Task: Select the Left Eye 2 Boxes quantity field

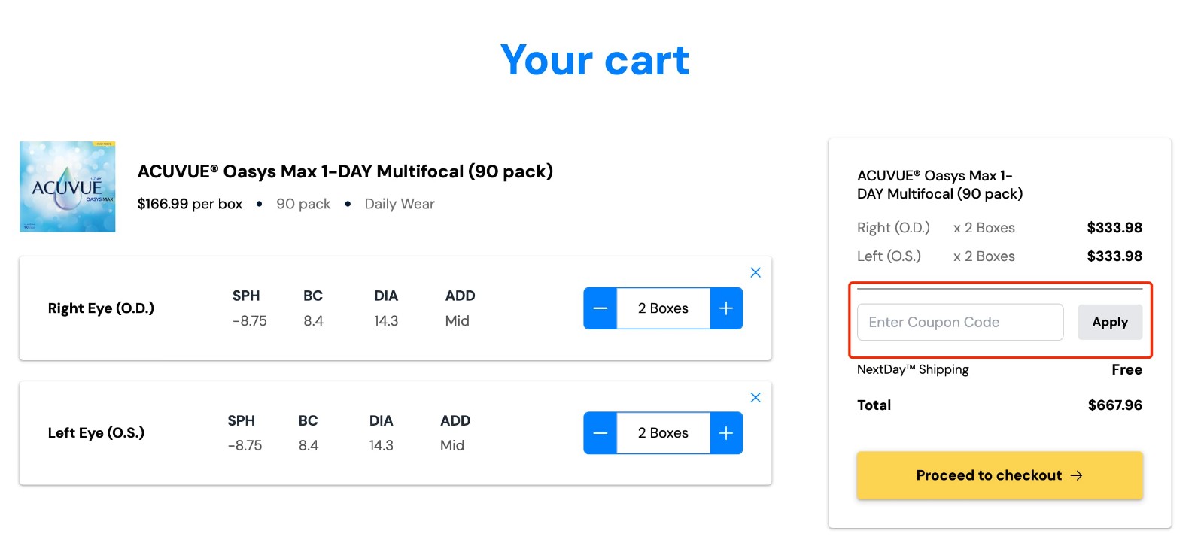Action: coord(662,432)
